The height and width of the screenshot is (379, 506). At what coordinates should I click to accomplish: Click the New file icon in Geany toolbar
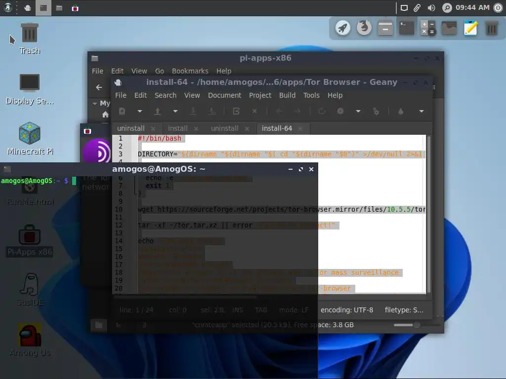point(122,111)
